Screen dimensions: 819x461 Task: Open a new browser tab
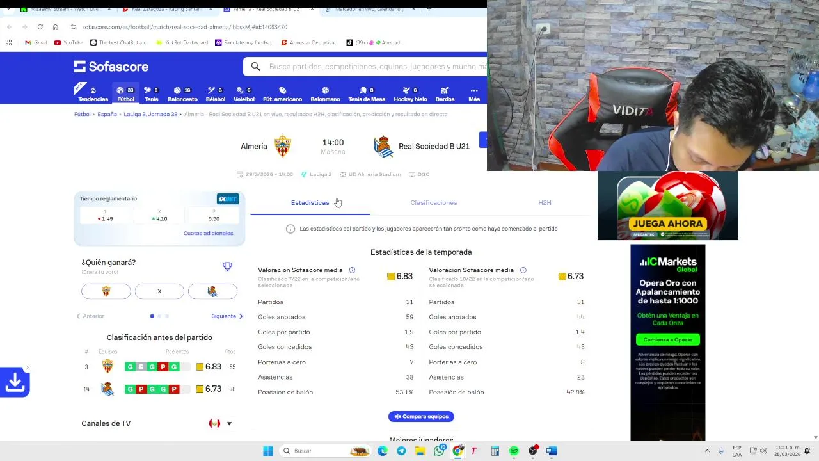(x=429, y=9)
